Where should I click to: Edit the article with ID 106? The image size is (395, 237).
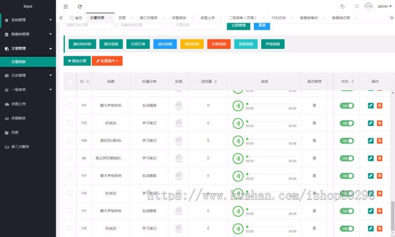(371, 141)
